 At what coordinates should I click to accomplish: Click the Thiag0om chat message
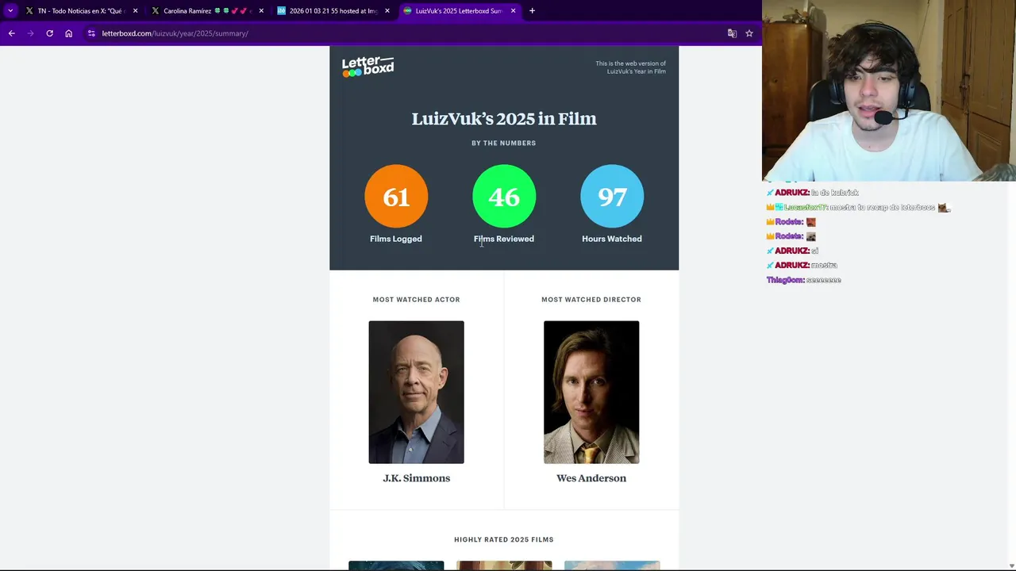(804, 280)
